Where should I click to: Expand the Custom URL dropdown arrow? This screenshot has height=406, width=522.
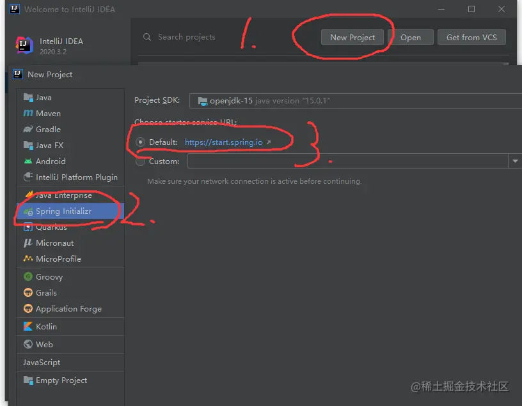click(x=516, y=161)
